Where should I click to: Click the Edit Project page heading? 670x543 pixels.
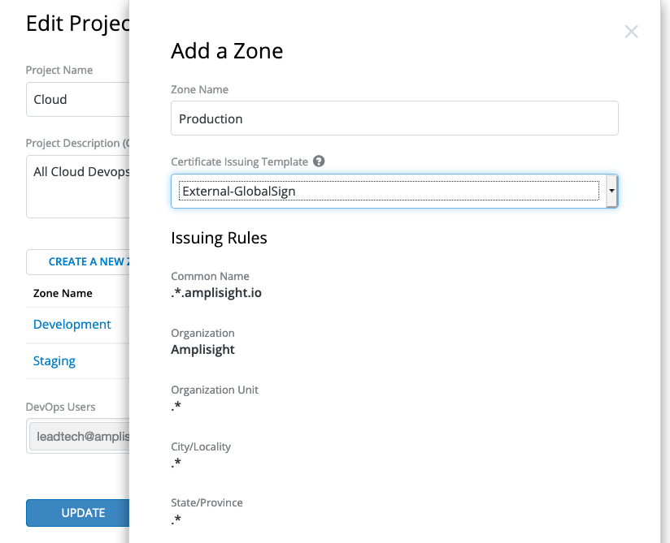pyautogui.click(x=78, y=24)
